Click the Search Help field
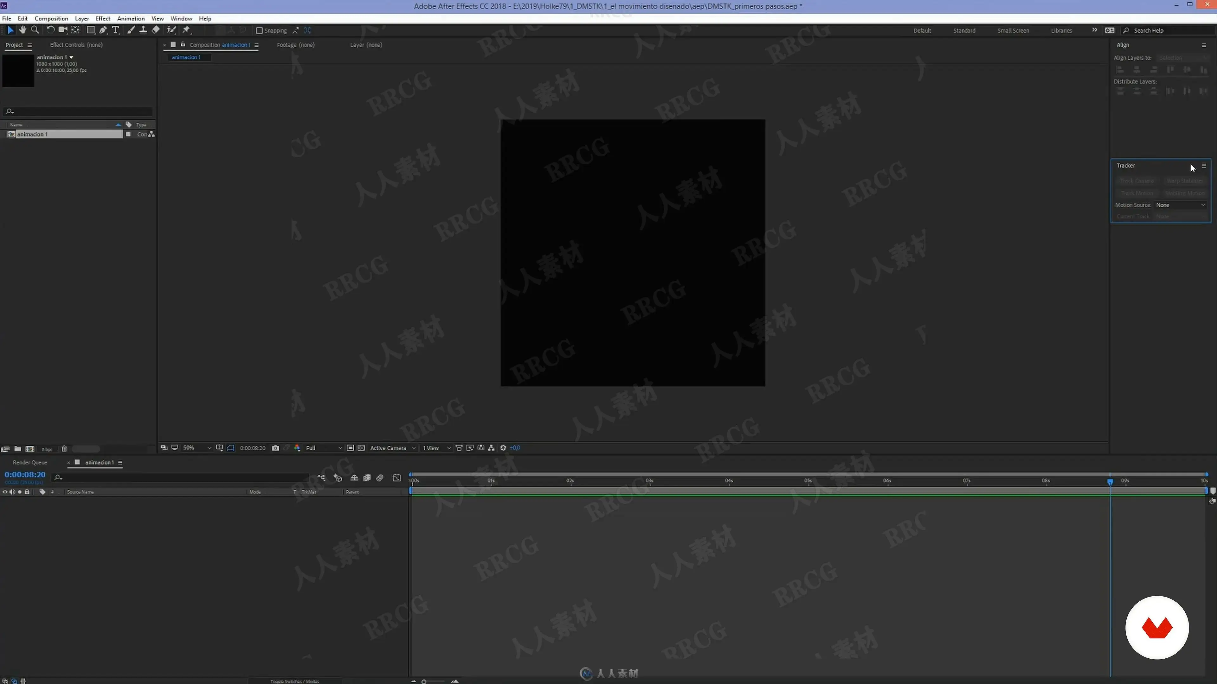The height and width of the screenshot is (684, 1217). [x=1167, y=31]
